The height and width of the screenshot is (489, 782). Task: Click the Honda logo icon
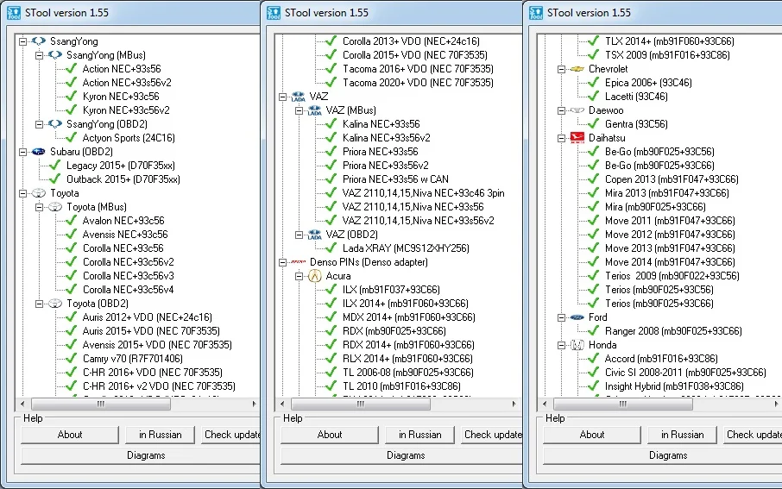(577, 345)
